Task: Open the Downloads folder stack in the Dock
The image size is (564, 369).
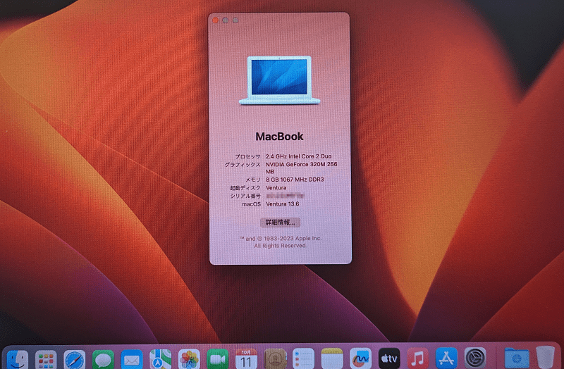Action: click(517, 359)
